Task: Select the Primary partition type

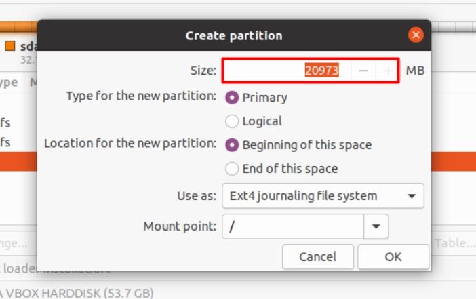Action: click(x=233, y=98)
